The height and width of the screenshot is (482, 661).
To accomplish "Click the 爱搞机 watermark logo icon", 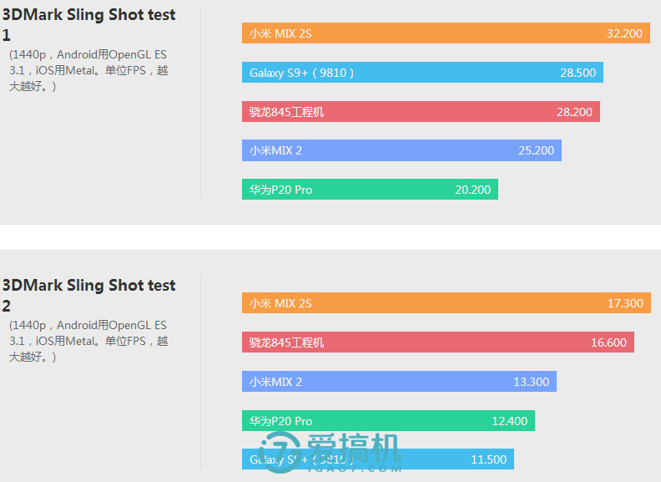I will point(280,453).
